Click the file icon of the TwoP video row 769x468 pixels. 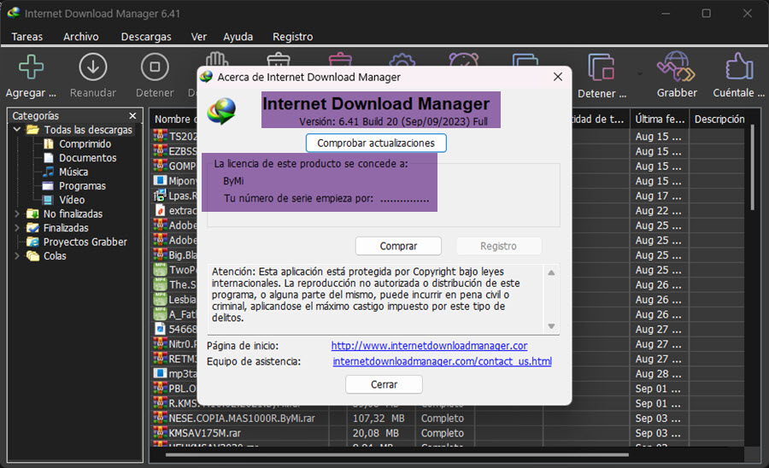160,270
